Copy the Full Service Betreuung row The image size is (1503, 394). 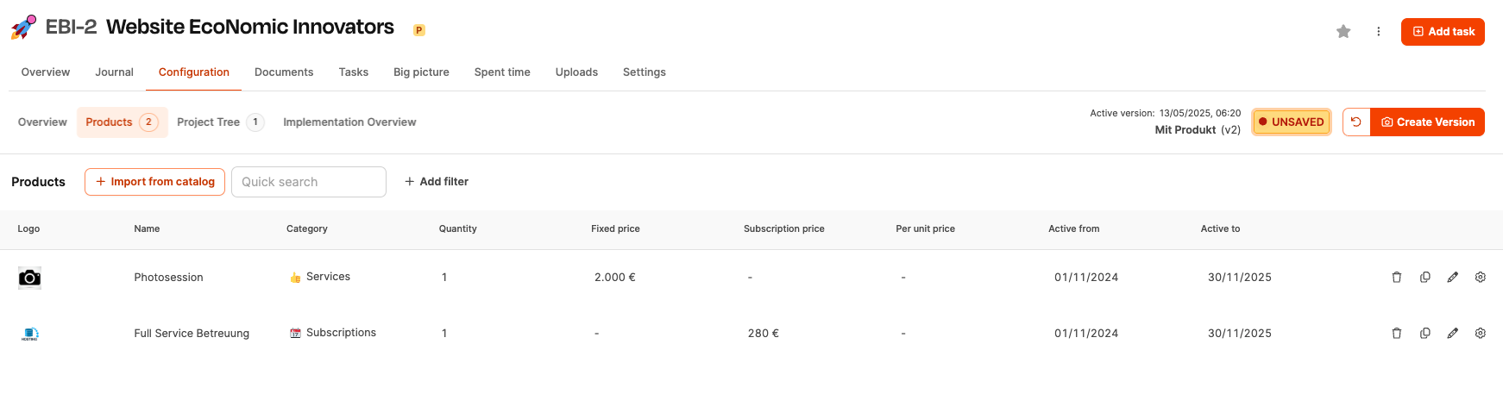[1424, 334]
